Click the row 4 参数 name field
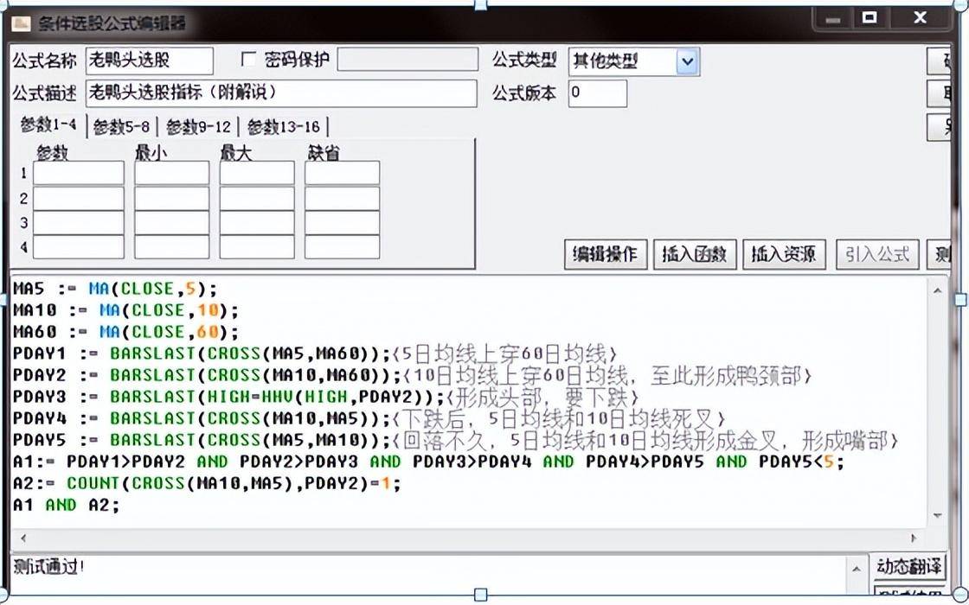The image size is (969, 605). (79, 247)
